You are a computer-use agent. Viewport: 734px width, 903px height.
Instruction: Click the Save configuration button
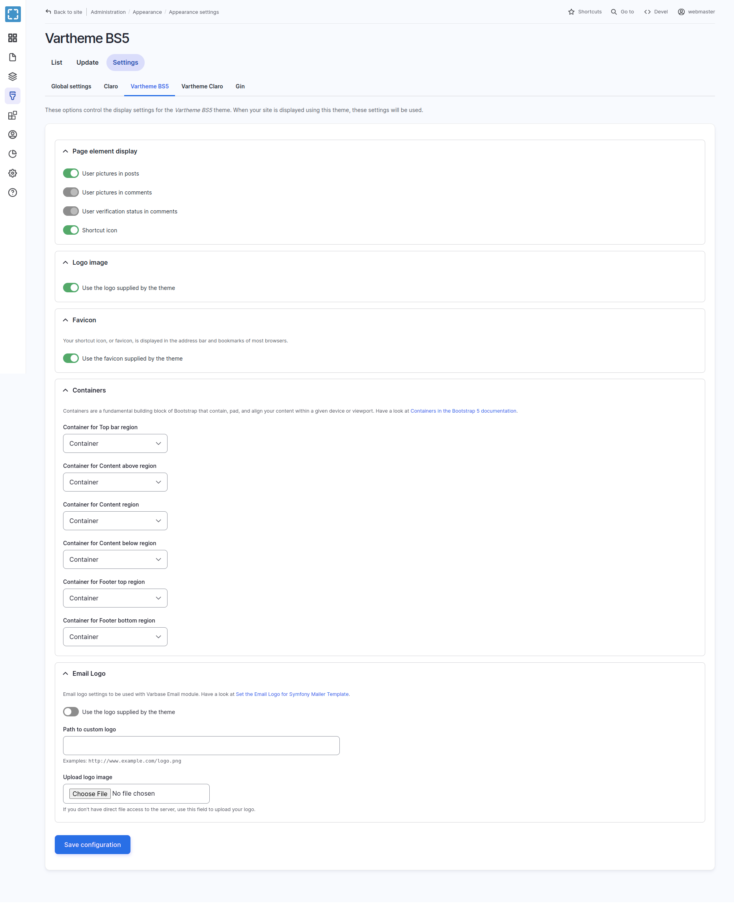click(92, 844)
